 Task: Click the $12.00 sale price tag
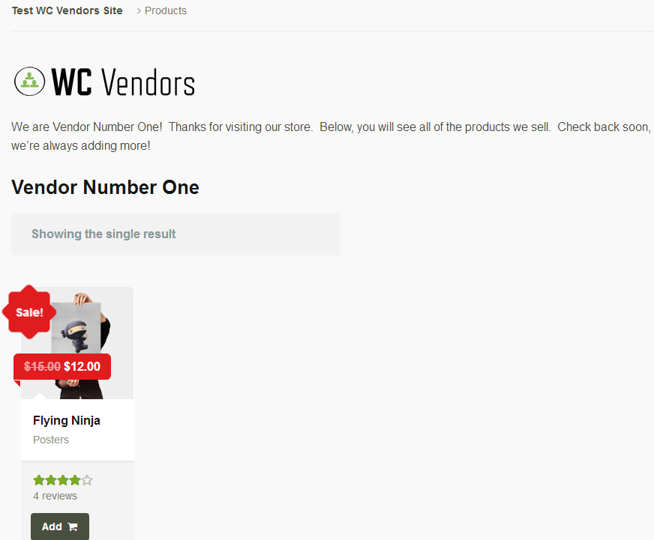click(82, 366)
